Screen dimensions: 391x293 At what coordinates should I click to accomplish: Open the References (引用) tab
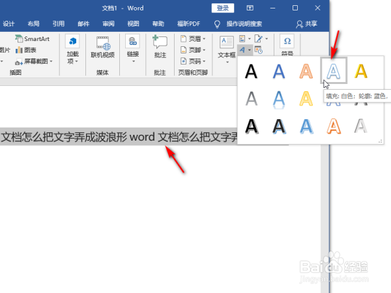point(59,23)
